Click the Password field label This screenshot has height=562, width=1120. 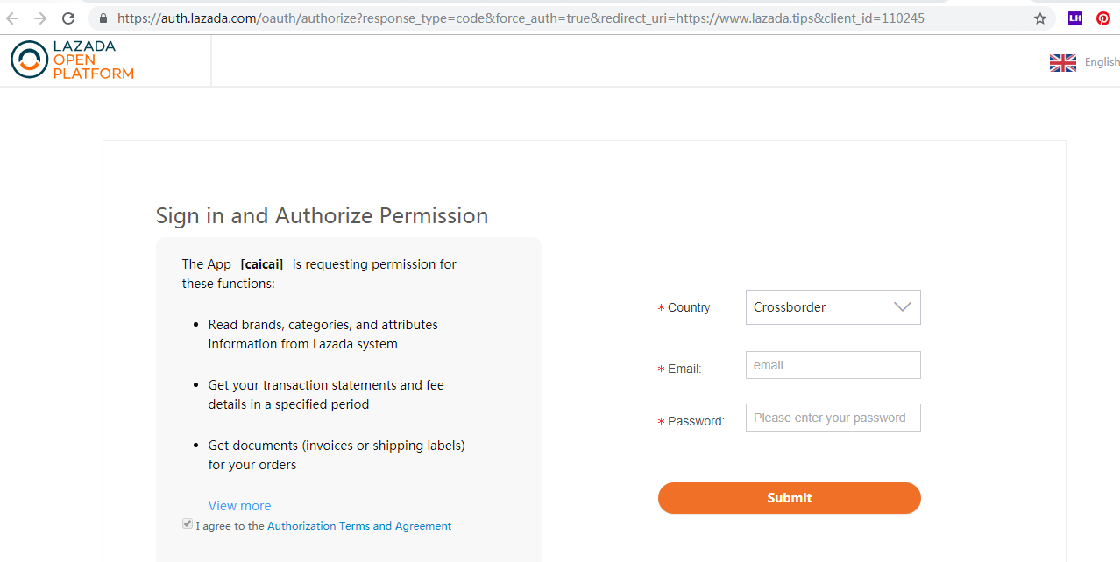[696, 421]
